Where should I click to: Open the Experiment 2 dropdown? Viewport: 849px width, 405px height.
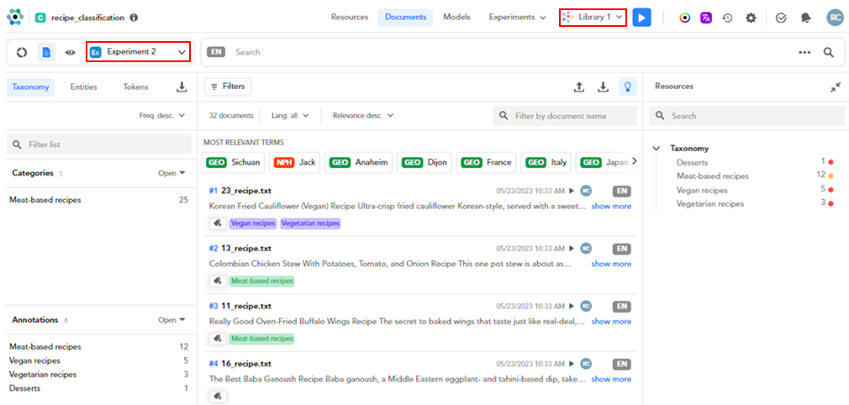(x=138, y=52)
